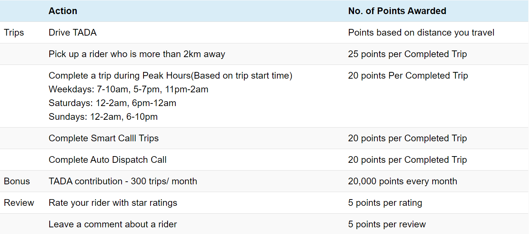This screenshot has width=529, height=234.
Task: Click the Action column header
Action: [x=63, y=11]
